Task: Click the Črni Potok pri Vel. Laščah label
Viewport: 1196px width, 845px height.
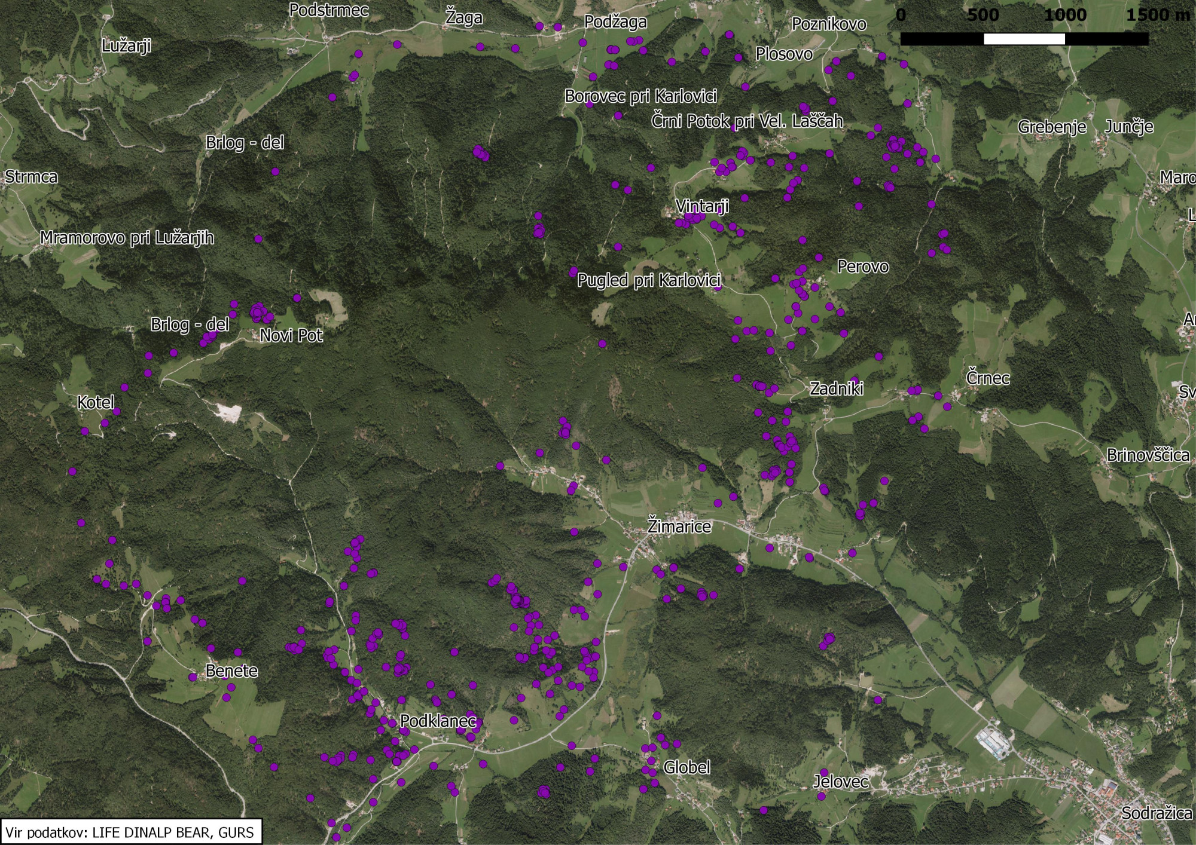Action: tap(747, 121)
